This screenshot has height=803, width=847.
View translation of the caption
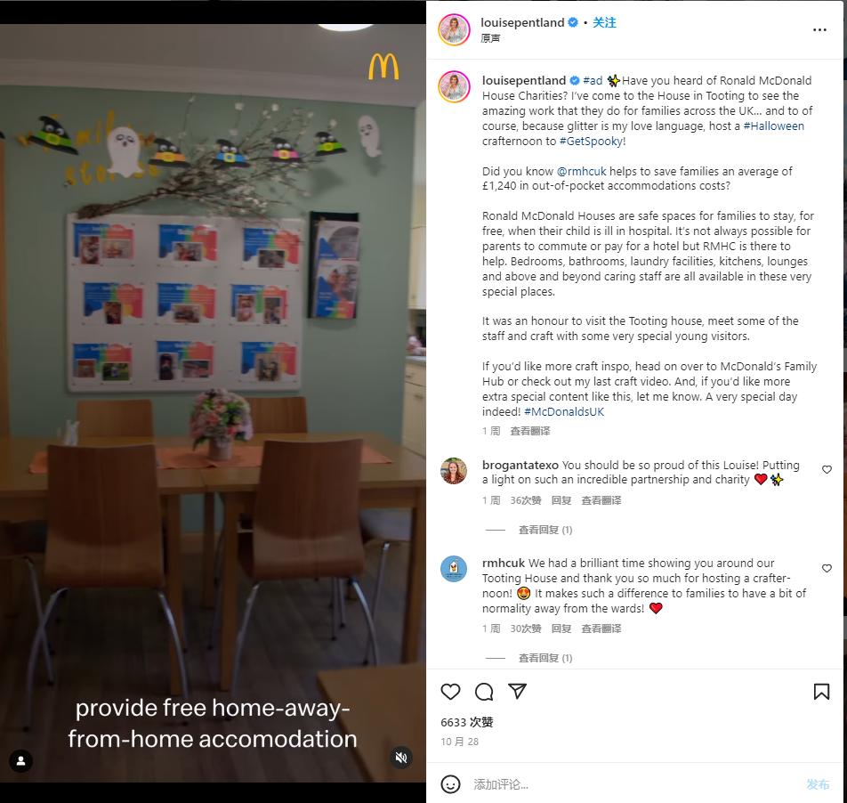coord(530,431)
